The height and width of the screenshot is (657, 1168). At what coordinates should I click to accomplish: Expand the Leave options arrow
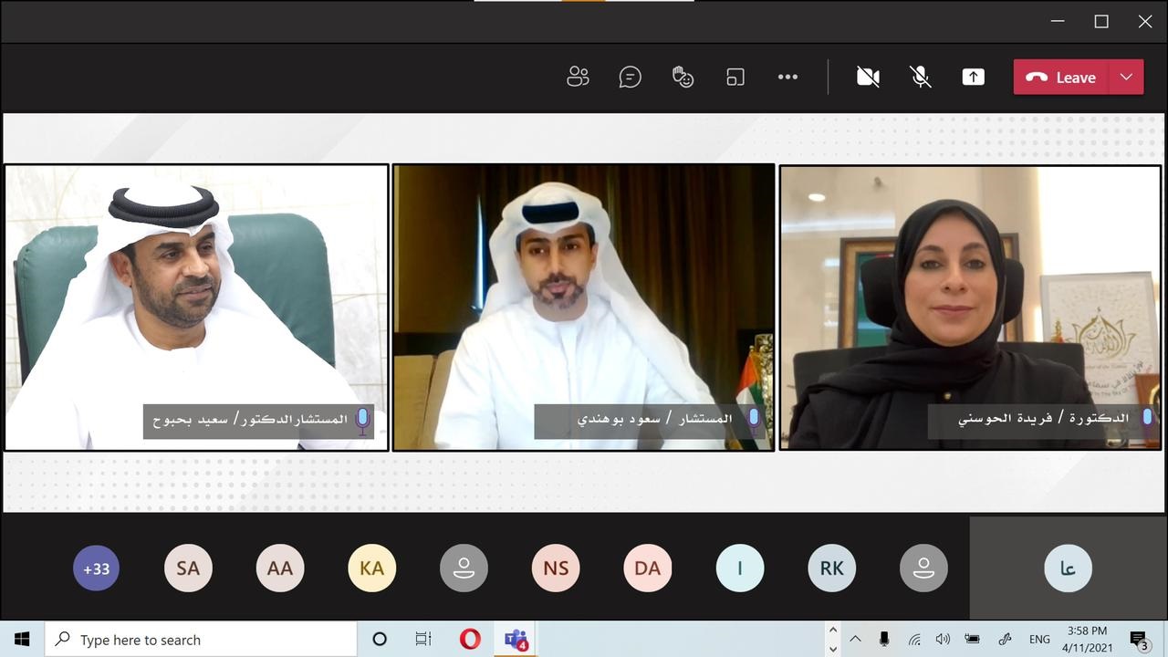[x=1126, y=78]
